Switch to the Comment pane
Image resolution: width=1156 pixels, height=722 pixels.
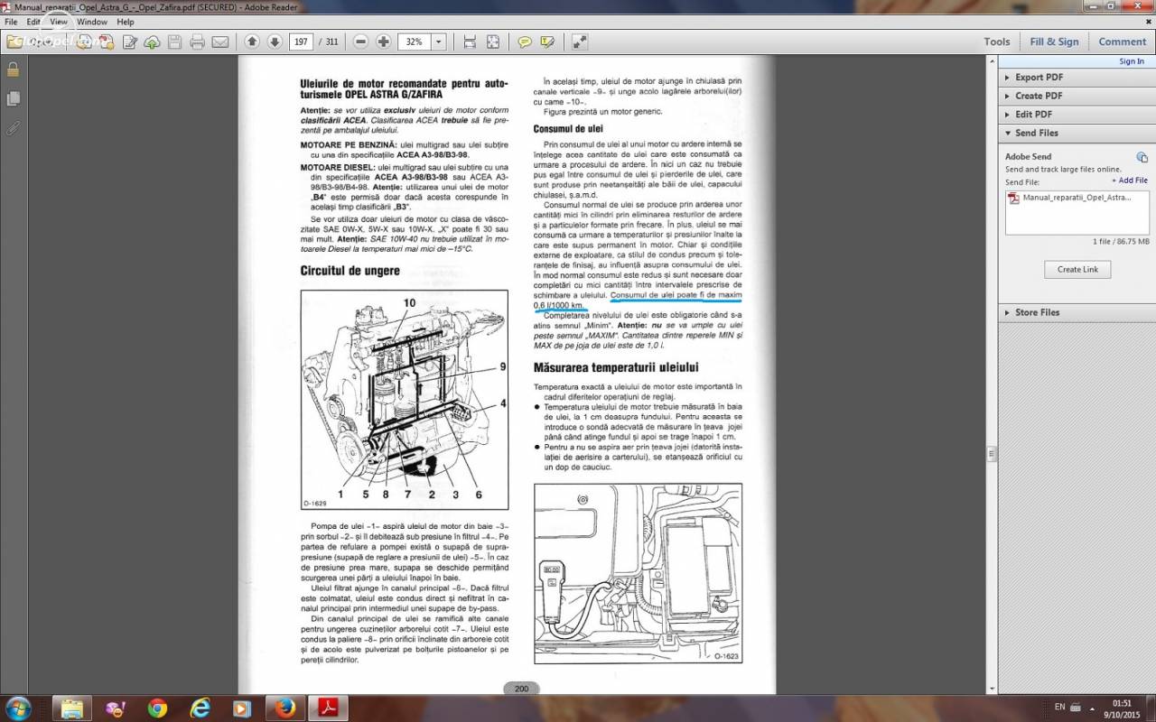click(1123, 42)
